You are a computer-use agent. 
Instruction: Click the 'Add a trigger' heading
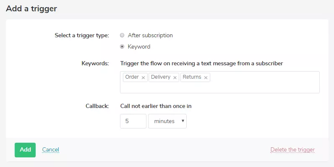point(31,8)
